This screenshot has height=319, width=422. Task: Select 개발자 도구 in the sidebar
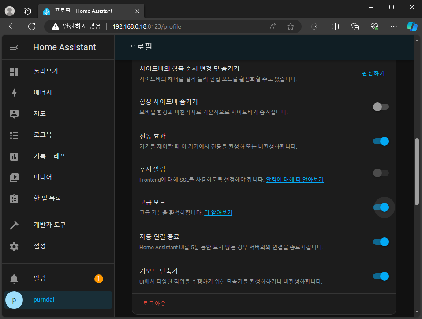pyautogui.click(x=58, y=225)
